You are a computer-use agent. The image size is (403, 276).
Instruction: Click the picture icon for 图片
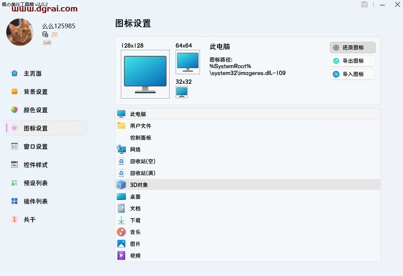(x=121, y=244)
